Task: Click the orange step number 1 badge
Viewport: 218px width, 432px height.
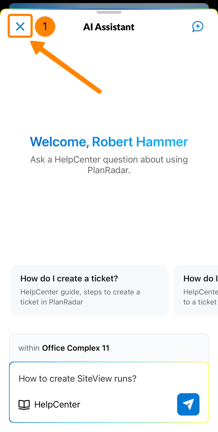Action: (45, 27)
